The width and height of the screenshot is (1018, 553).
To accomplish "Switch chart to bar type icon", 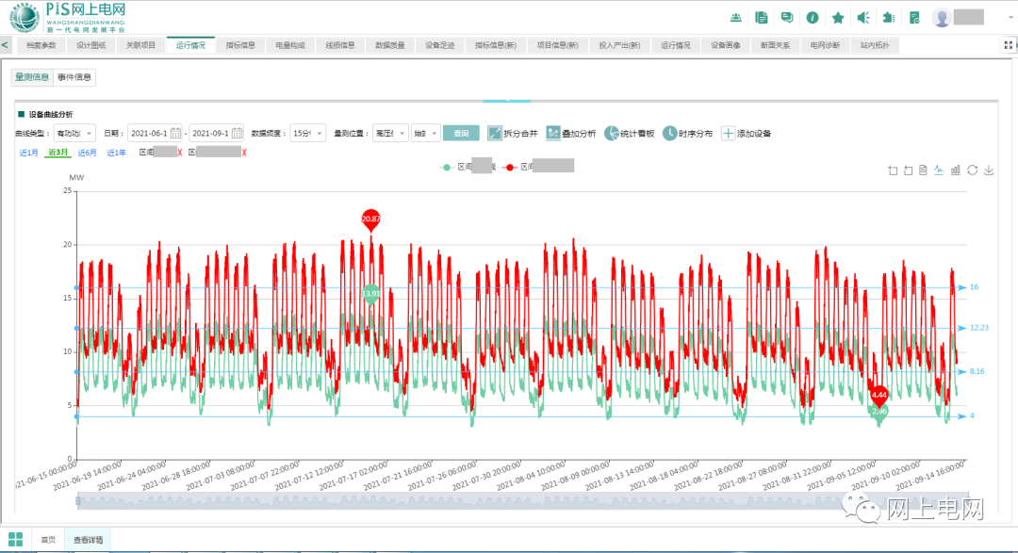I will pos(956,171).
